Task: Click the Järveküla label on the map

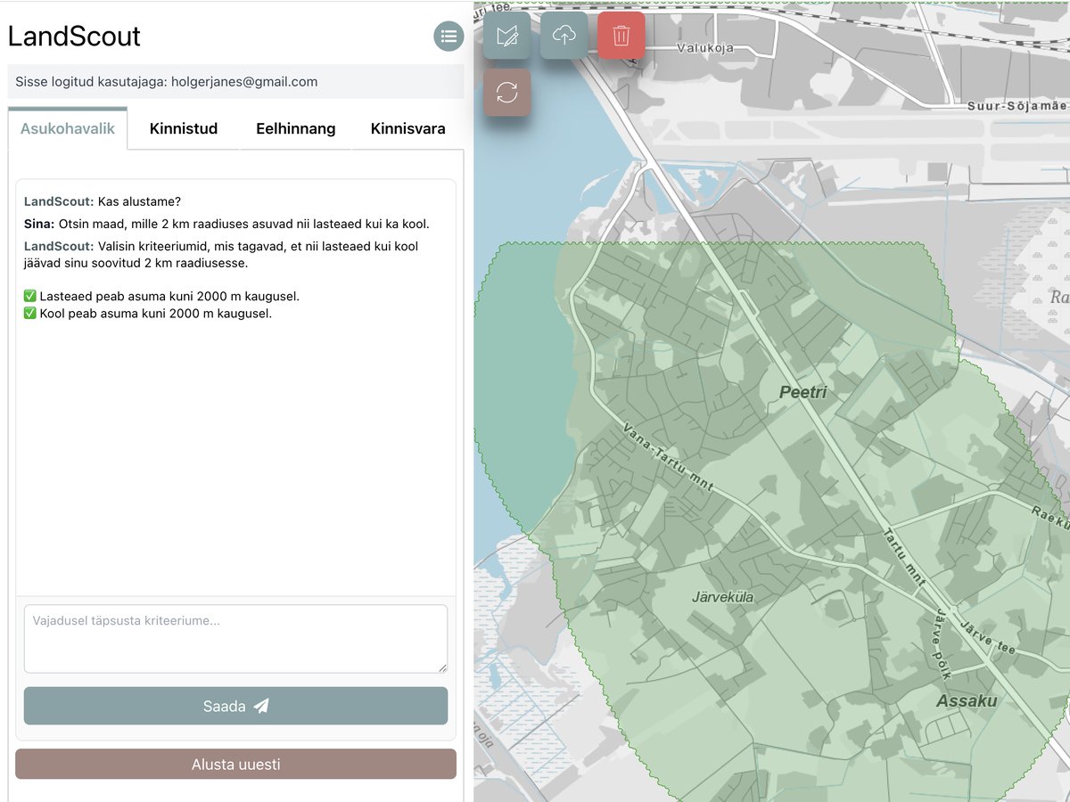Action: pyautogui.click(x=723, y=597)
